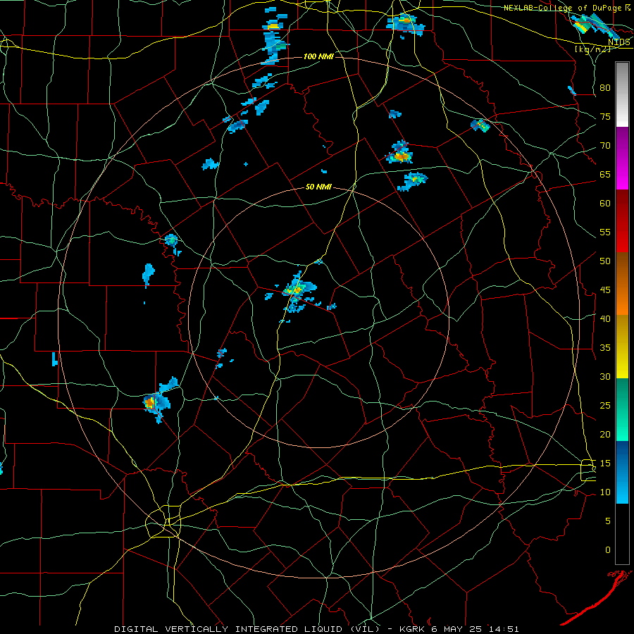This screenshot has height=634, width=634.
Task: Pick the dark red segment of the color bar
Action: tap(622, 221)
